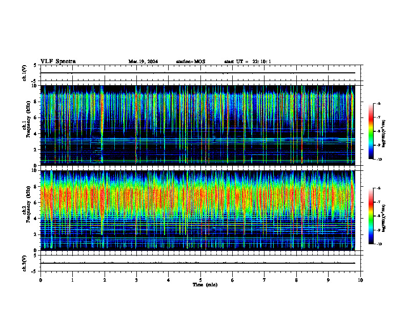
Task: Click the time axis tick label "8"
Action: 296,280
